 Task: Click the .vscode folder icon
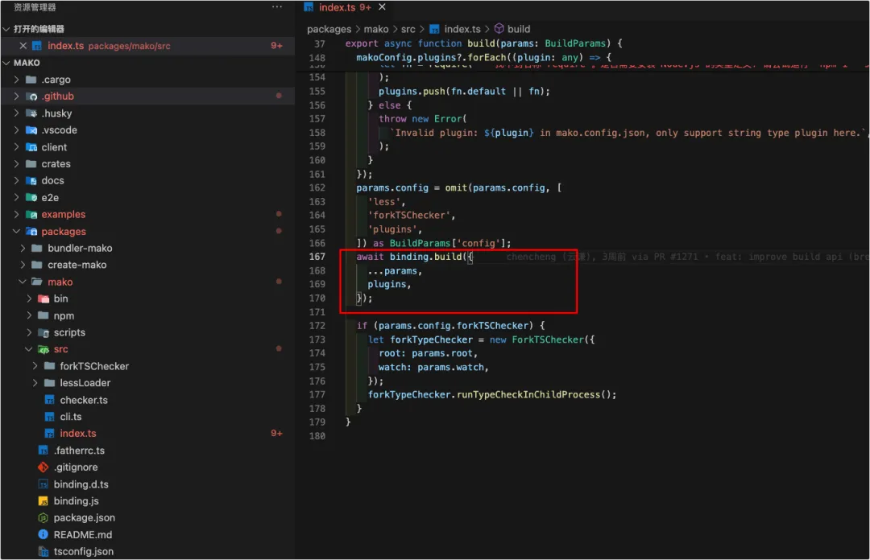click(31, 130)
